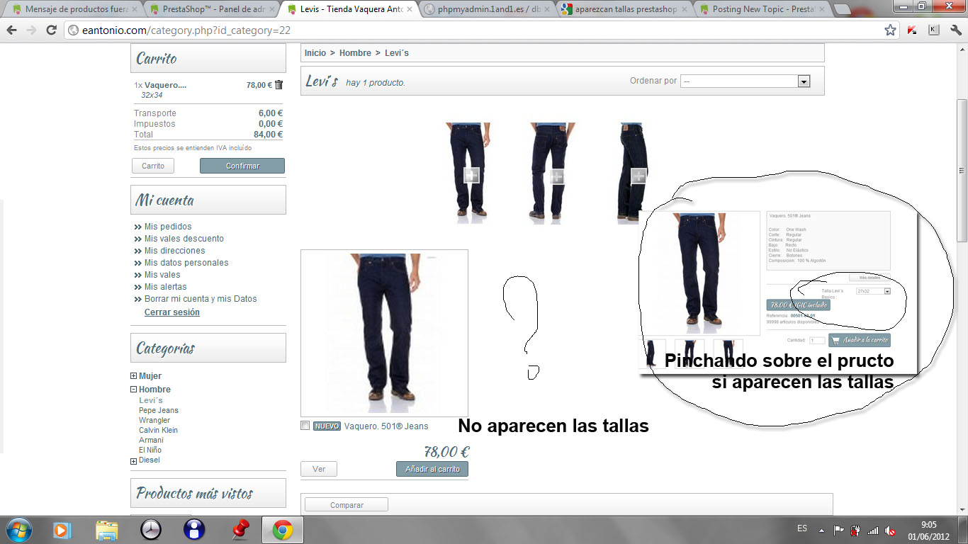Open the blue user-figure taskbar icon
968x544 pixels.
coord(194,530)
